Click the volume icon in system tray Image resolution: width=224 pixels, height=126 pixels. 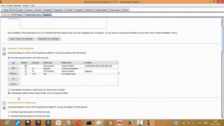pos(200,123)
